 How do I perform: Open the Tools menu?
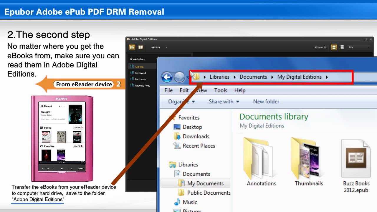tap(221, 90)
